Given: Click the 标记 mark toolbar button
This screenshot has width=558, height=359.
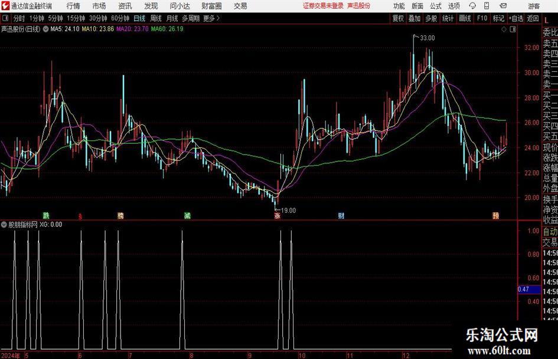Looking at the screenshot, I should (498, 18).
